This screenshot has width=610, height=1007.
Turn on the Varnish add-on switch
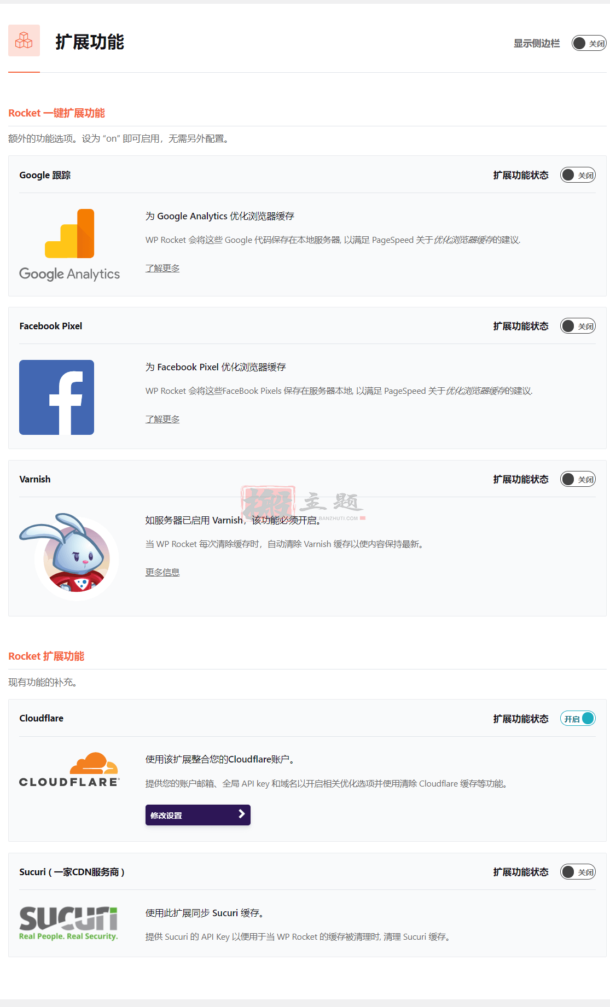(578, 479)
